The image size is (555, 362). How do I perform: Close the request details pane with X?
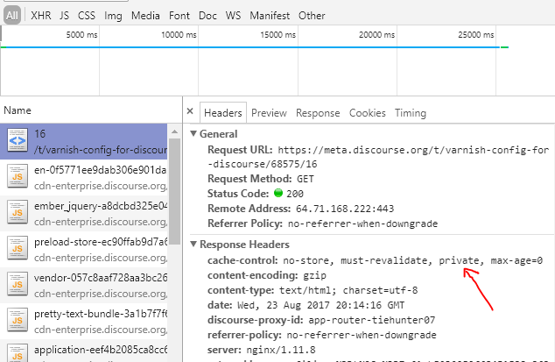coord(190,113)
